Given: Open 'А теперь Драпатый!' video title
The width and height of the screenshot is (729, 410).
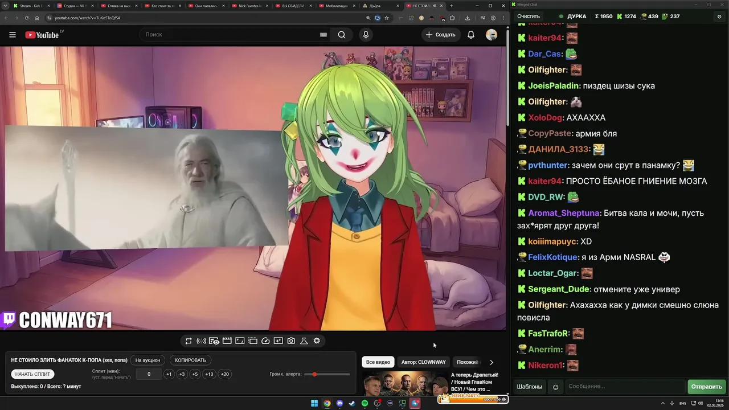Looking at the screenshot, I should 474,382.
